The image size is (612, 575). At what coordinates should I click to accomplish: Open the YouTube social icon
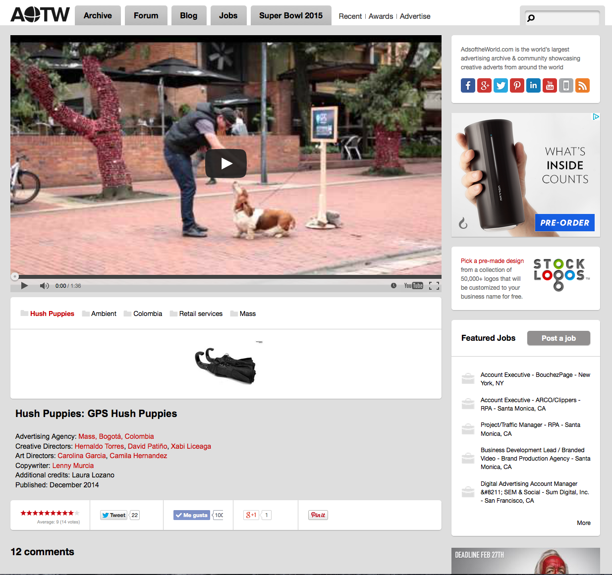pos(550,86)
